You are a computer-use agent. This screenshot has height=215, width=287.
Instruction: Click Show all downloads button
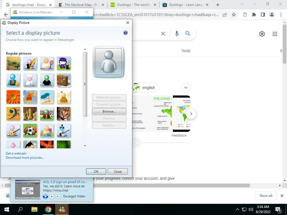(x=266, y=196)
